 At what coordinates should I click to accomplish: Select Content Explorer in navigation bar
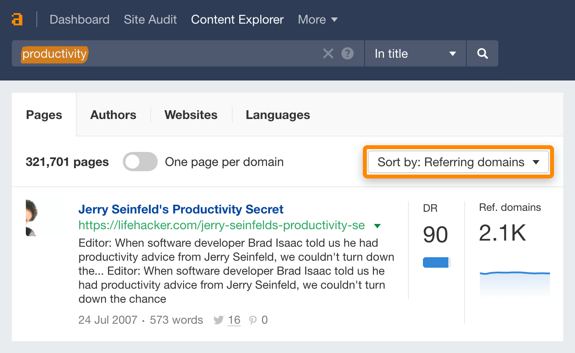[237, 20]
